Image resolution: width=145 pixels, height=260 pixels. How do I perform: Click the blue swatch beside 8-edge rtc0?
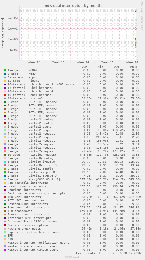(5, 74)
